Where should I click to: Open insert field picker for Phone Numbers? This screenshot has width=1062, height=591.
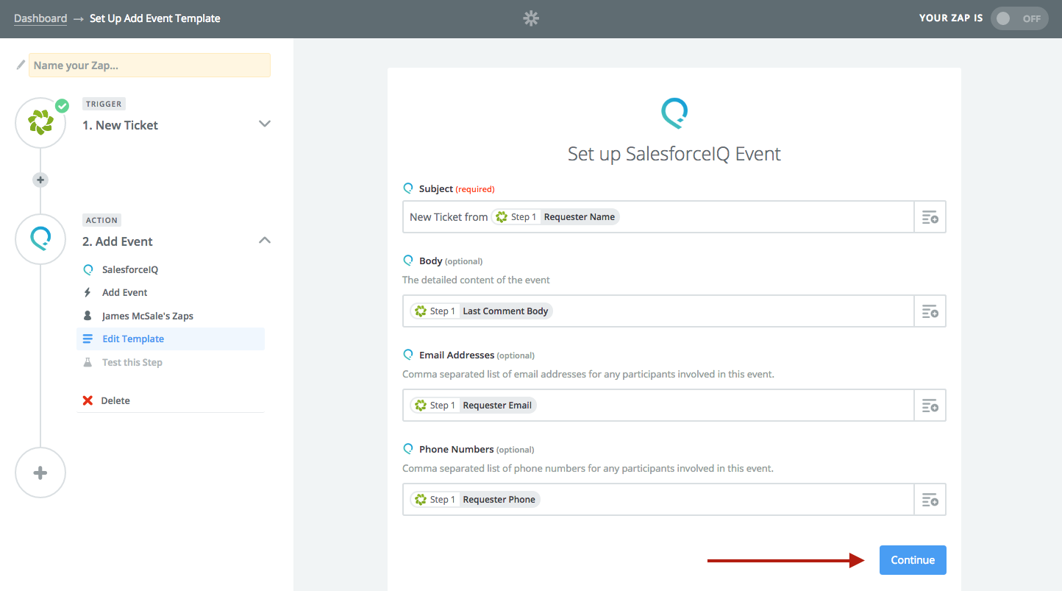click(930, 500)
